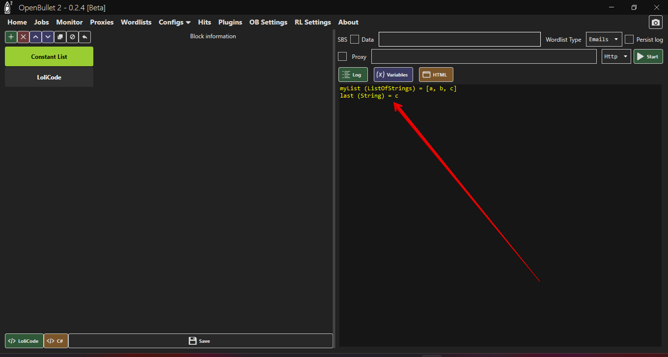Image resolution: width=668 pixels, height=357 pixels.
Task: Remove the selected block with the red X
Action: pos(23,37)
